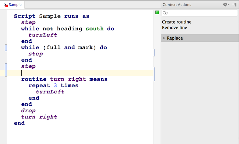This screenshot has width=239, height=144.
Task: Select the Sample editor tab
Action: coord(13,5)
